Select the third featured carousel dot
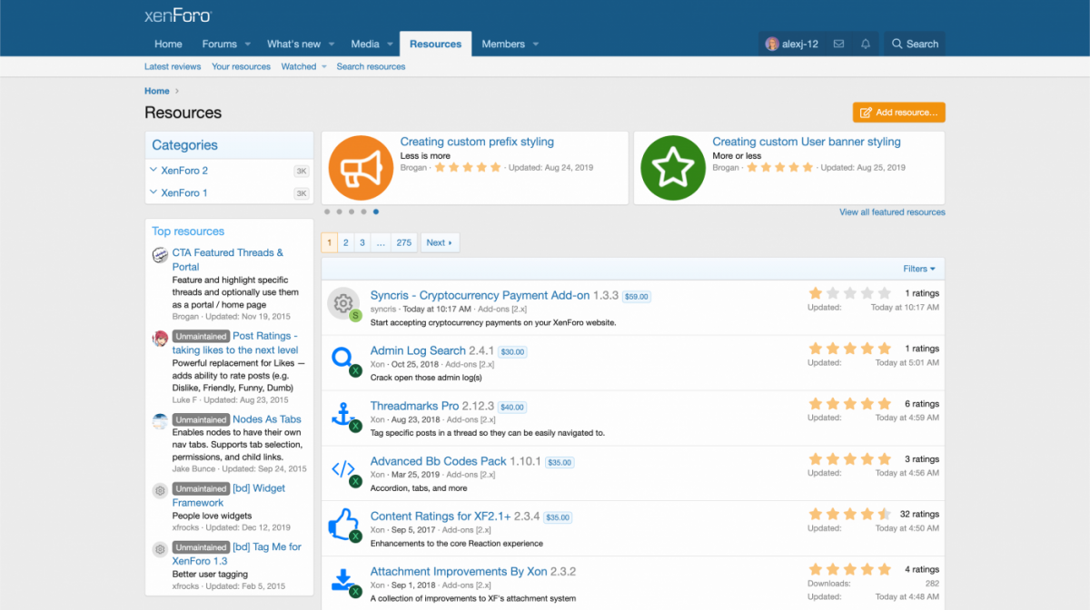 (352, 212)
